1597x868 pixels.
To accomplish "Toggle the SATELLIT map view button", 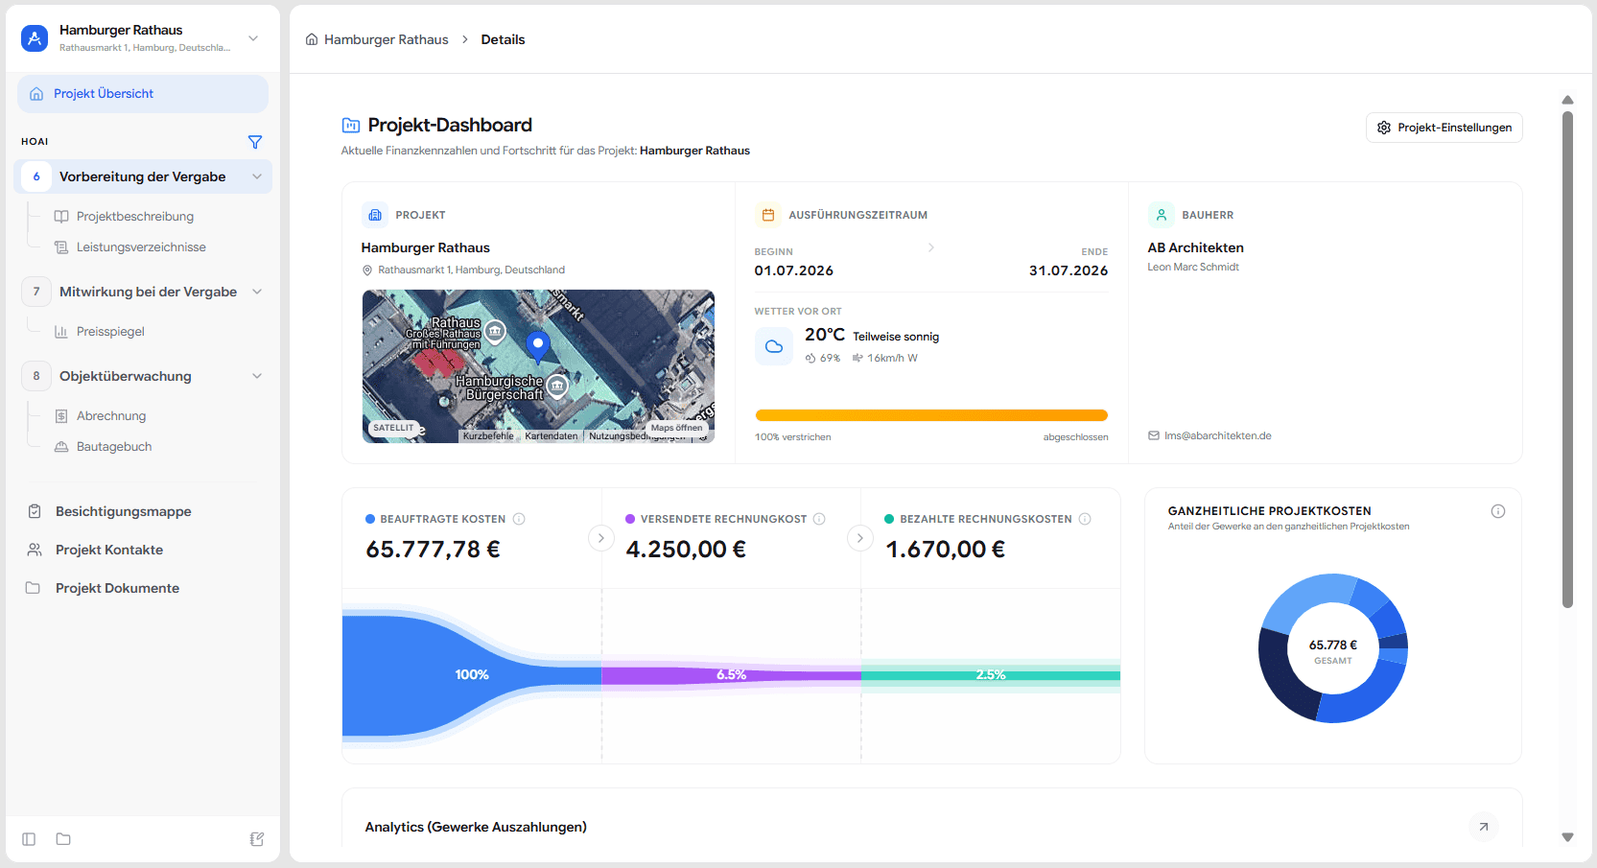I will 394,428.
